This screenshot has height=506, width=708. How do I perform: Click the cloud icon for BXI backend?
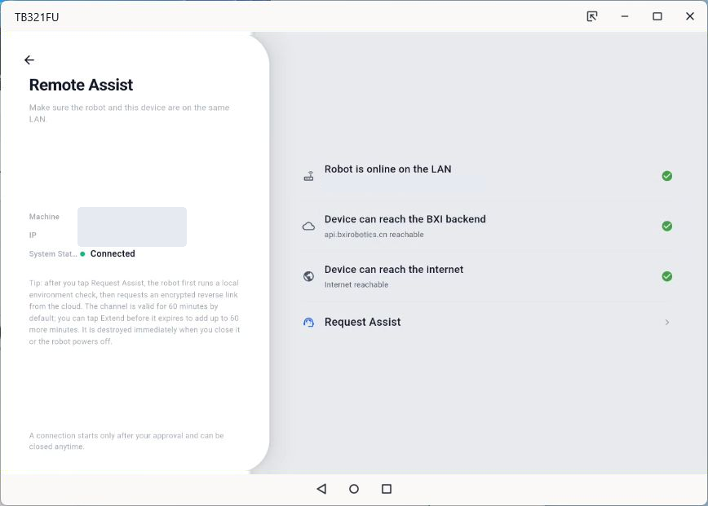pos(308,227)
